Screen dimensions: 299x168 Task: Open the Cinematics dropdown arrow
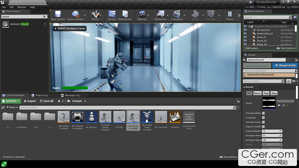[x=184, y=16]
